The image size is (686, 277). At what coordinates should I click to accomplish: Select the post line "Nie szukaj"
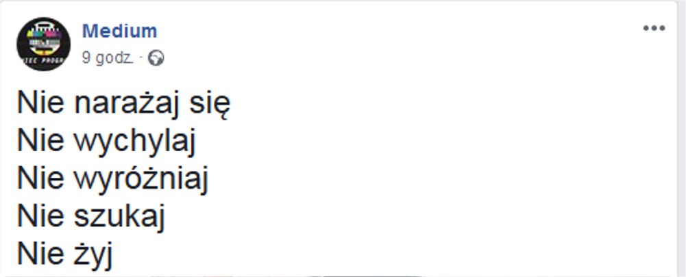pos(92,218)
